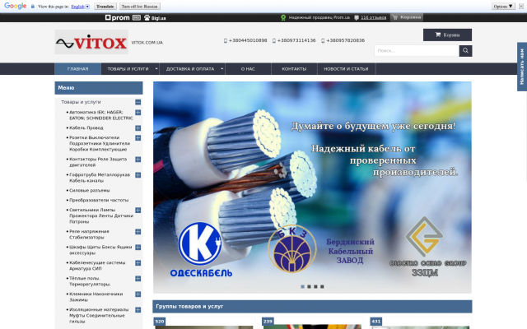
Task: Click the Меню sidebar header
Action: pos(99,88)
